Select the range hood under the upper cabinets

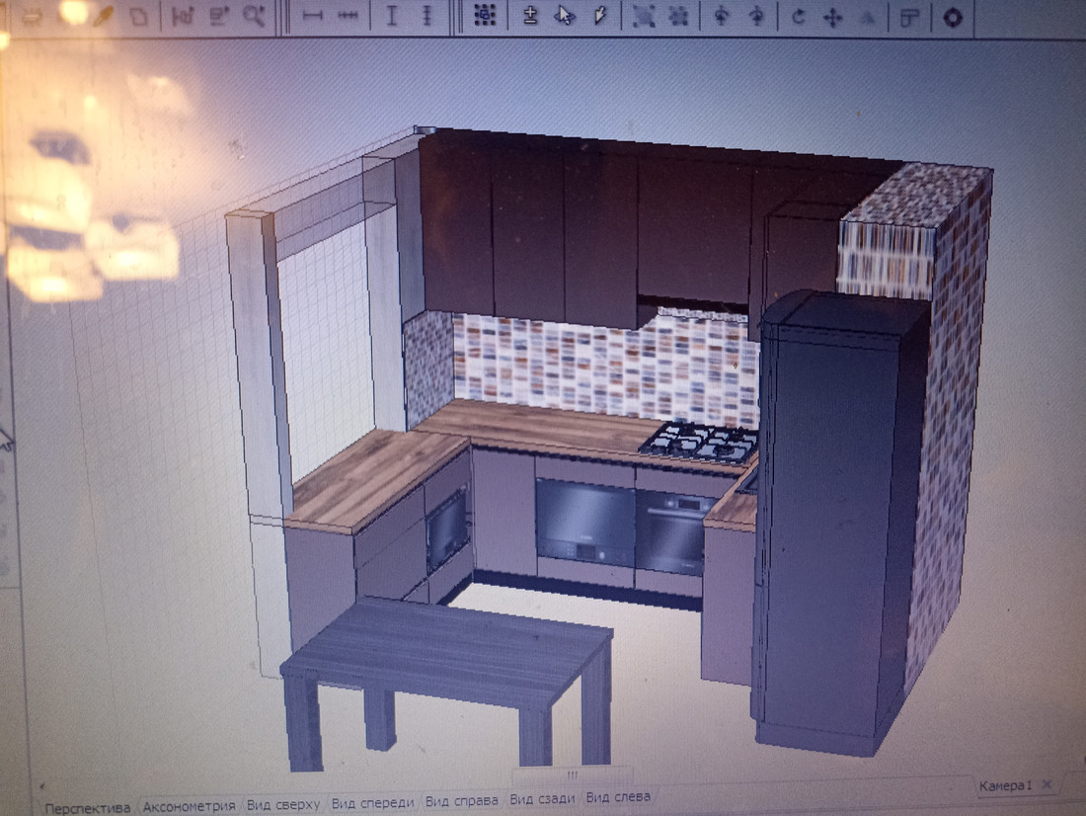693,303
